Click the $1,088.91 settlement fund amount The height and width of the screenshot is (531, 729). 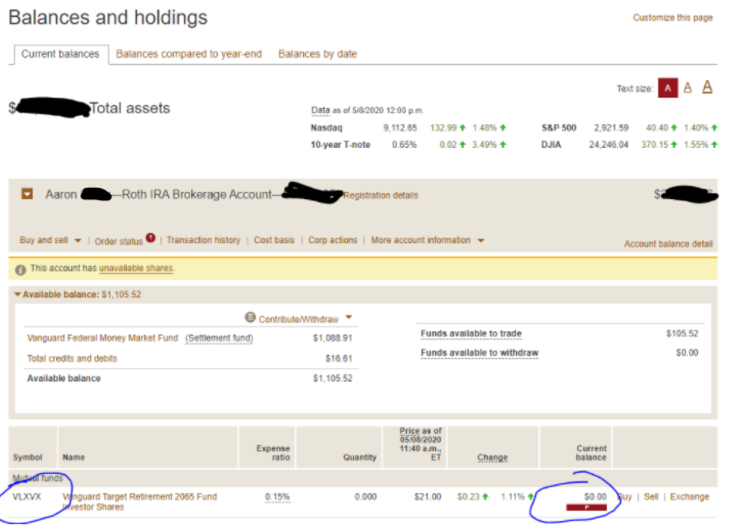click(332, 338)
